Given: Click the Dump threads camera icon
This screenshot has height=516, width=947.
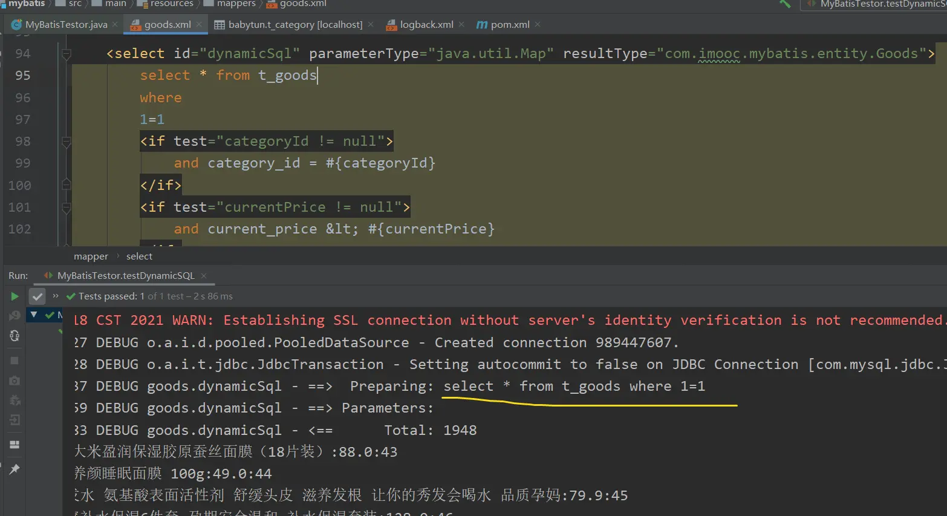Looking at the screenshot, I should click(15, 380).
